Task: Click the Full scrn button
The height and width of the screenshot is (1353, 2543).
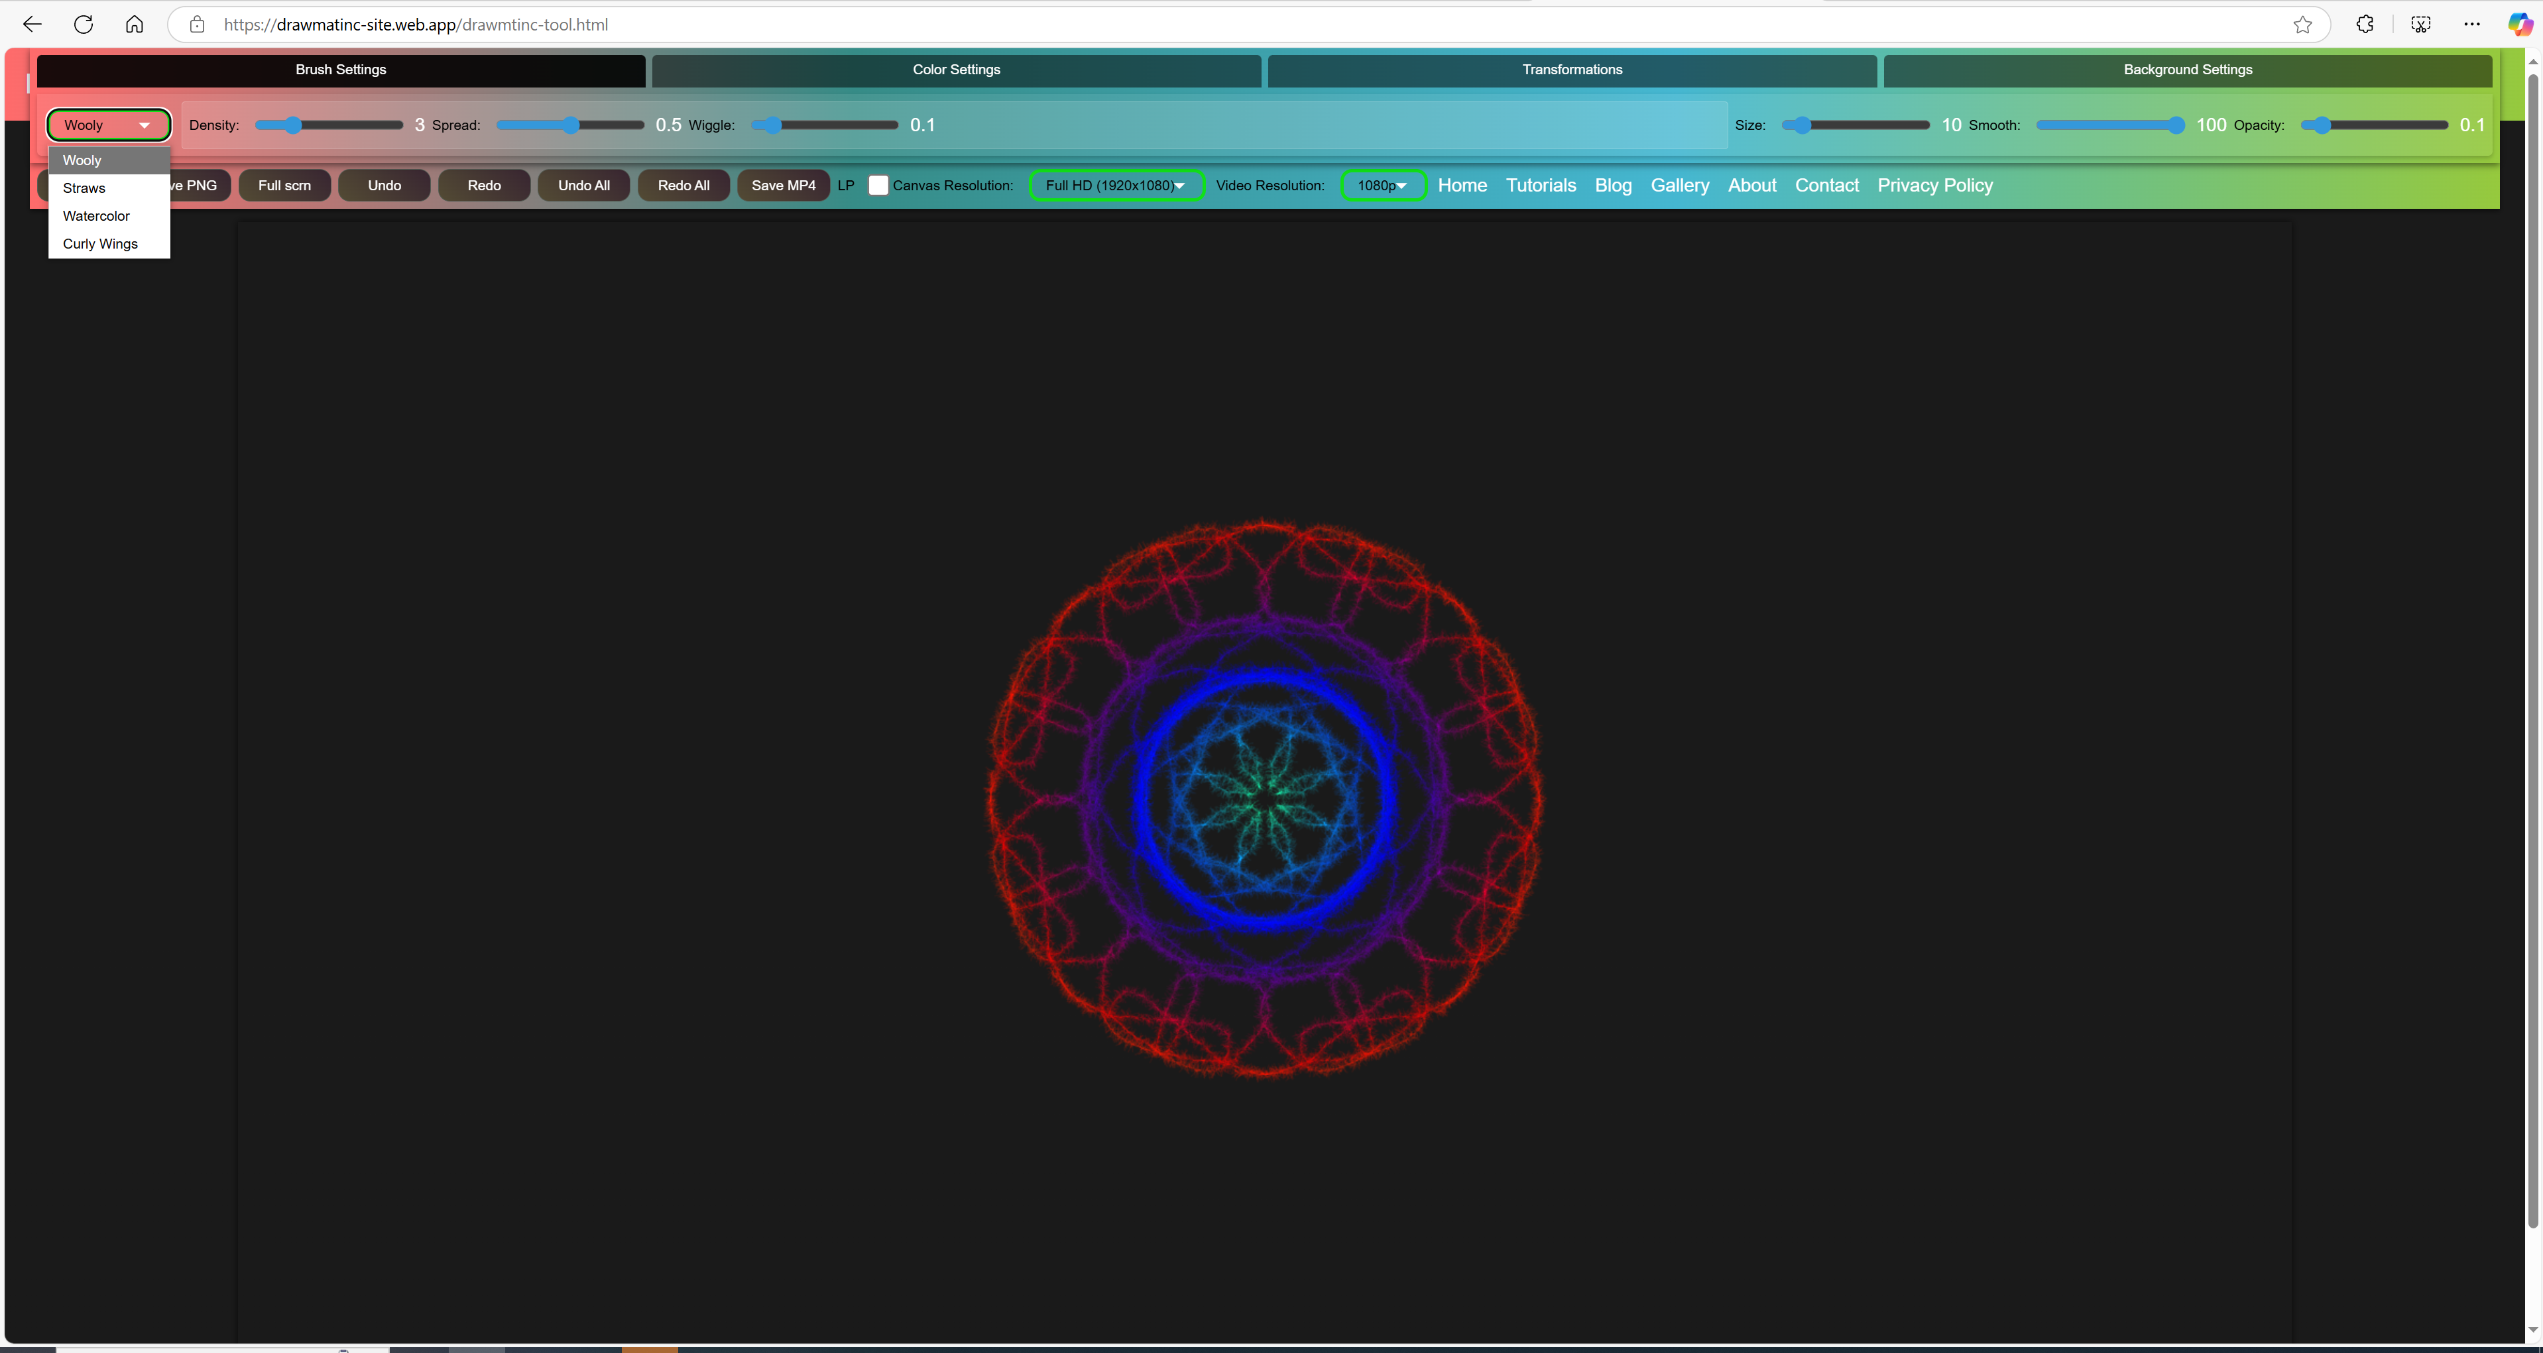Action: (284, 186)
